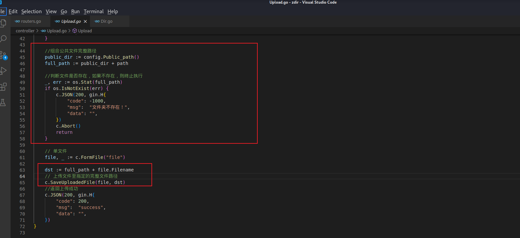Open the Testing flask icon
This screenshot has width=520, height=238.
tap(4, 103)
